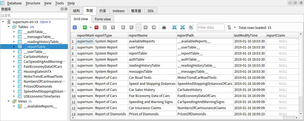
Task: Expand the __messagesTable__ tree node
Action: point(14,37)
